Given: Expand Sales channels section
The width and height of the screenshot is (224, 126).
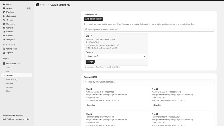Looking at the screenshot, I should point(10,45).
